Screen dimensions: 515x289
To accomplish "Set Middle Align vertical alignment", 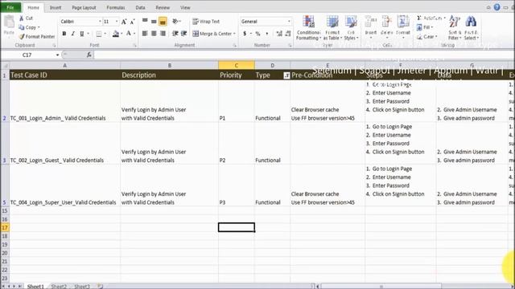I will [154, 22].
